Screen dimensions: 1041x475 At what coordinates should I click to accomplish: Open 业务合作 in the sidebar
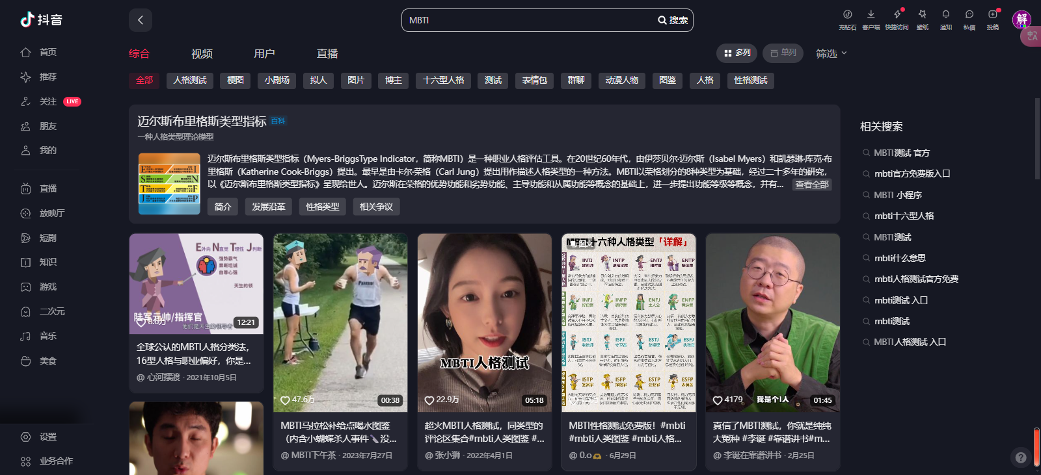pyautogui.click(x=47, y=461)
